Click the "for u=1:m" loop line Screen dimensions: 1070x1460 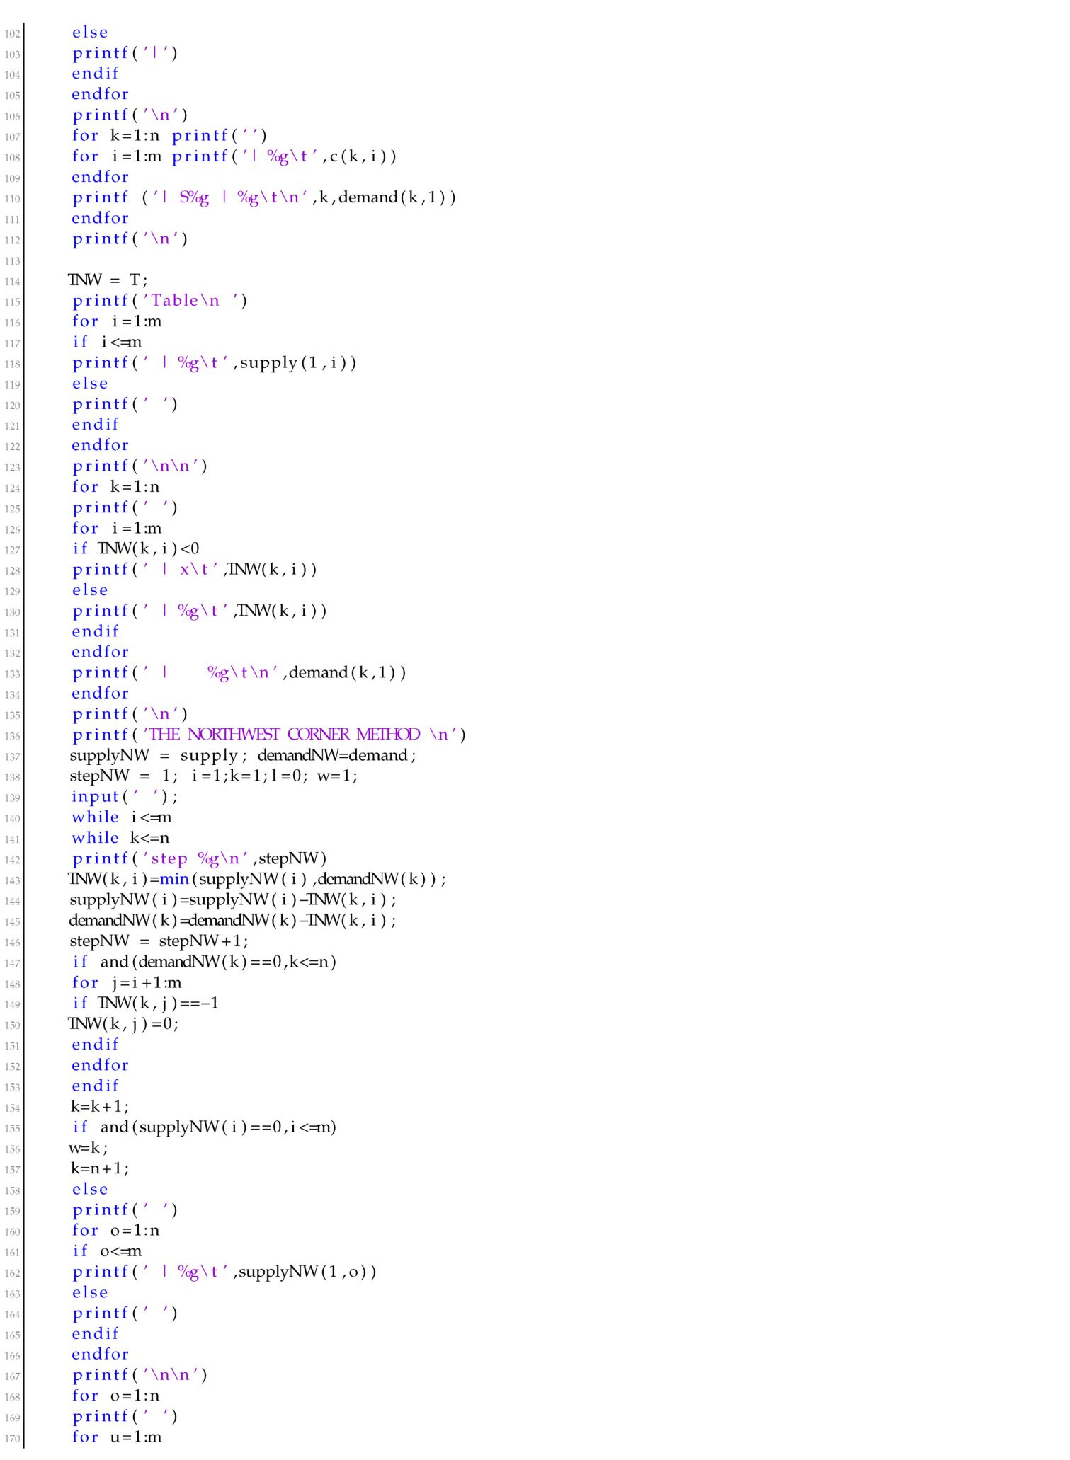117,1437
